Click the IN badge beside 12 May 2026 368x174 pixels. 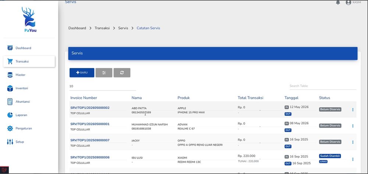pyautogui.click(x=287, y=107)
